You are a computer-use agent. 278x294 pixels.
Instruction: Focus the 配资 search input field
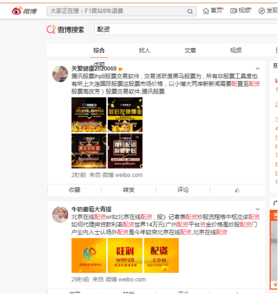186,29
